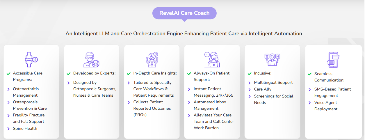The width and height of the screenshot is (365, 140).
Task: Click the hands-and-wheelchair Care Insights icon
Action: point(152,60)
